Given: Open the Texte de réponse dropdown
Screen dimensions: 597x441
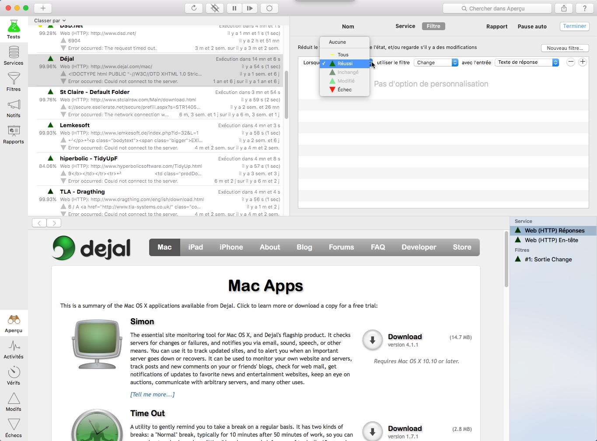Looking at the screenshot, I should [x=527, y=63].
